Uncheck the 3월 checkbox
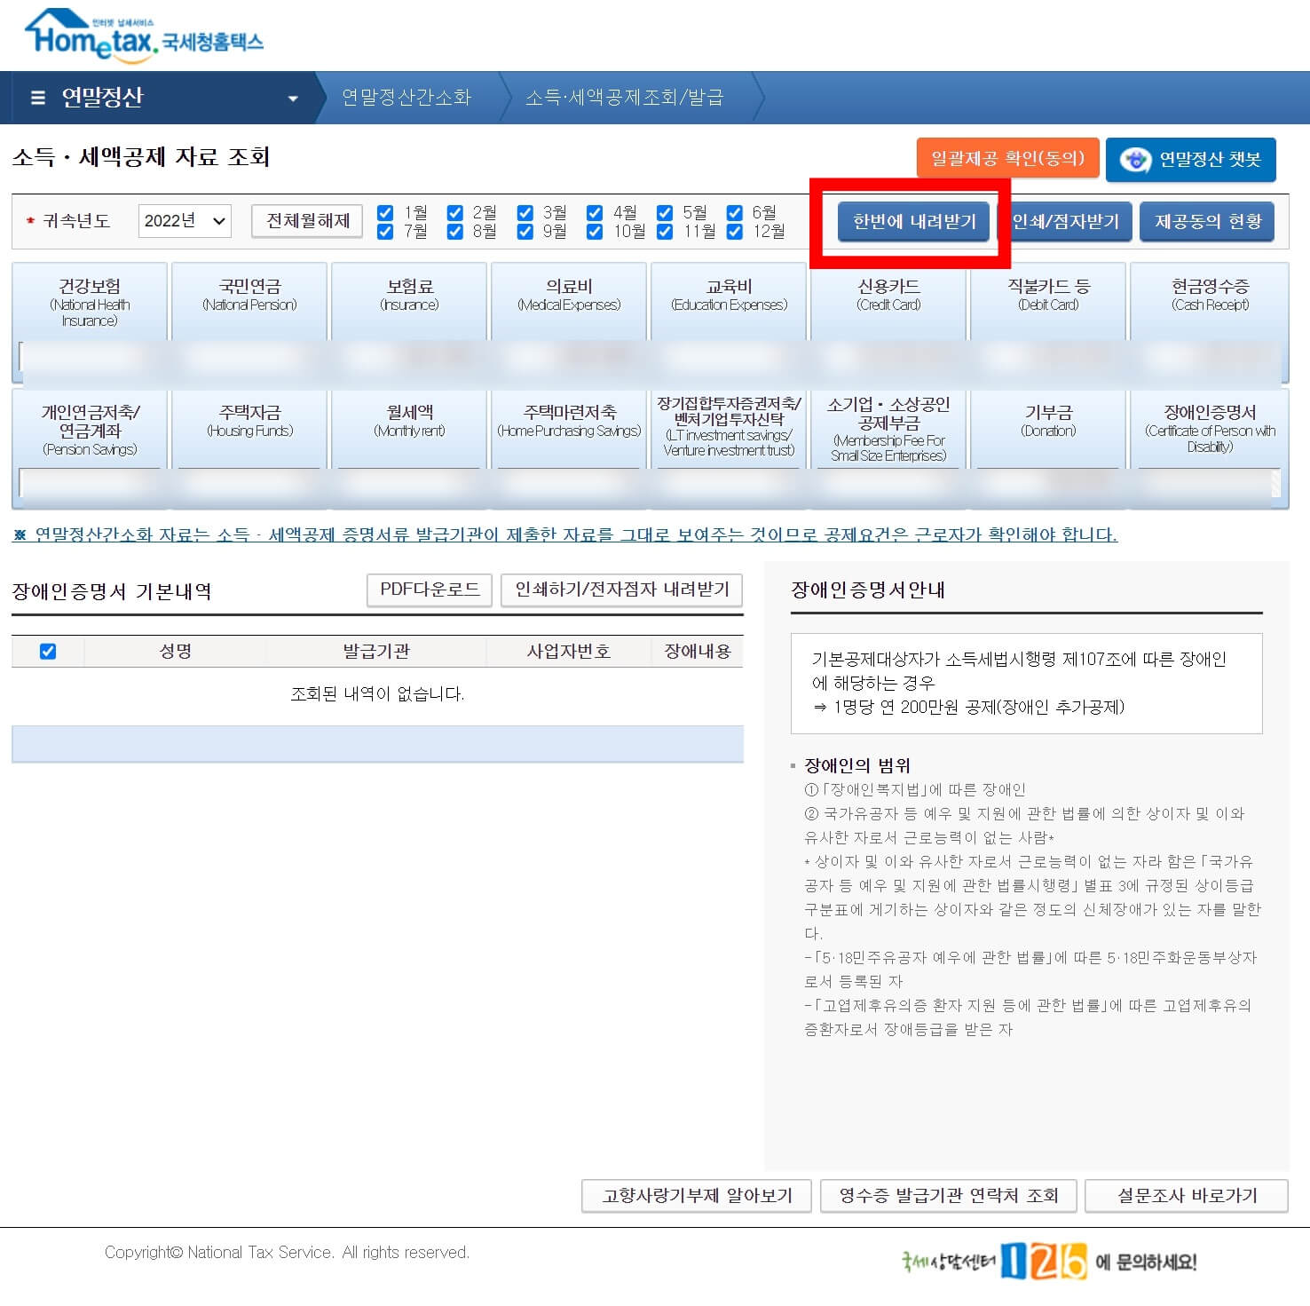Screen dimensions: 1310x1306 click(x=525, y=213)
